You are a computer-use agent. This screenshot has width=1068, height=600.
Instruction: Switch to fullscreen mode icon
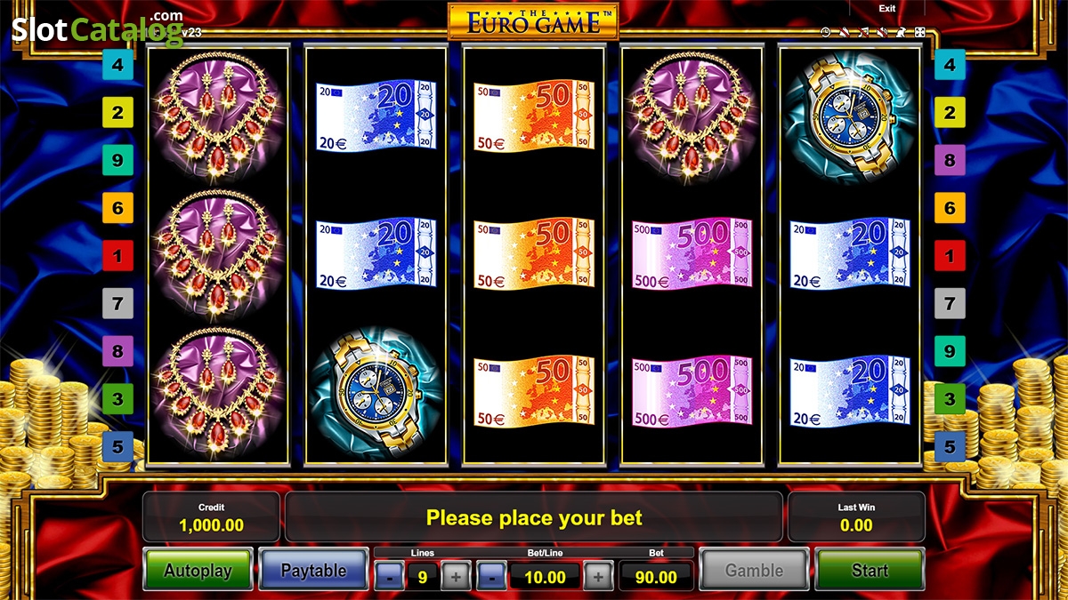(919, 32)
